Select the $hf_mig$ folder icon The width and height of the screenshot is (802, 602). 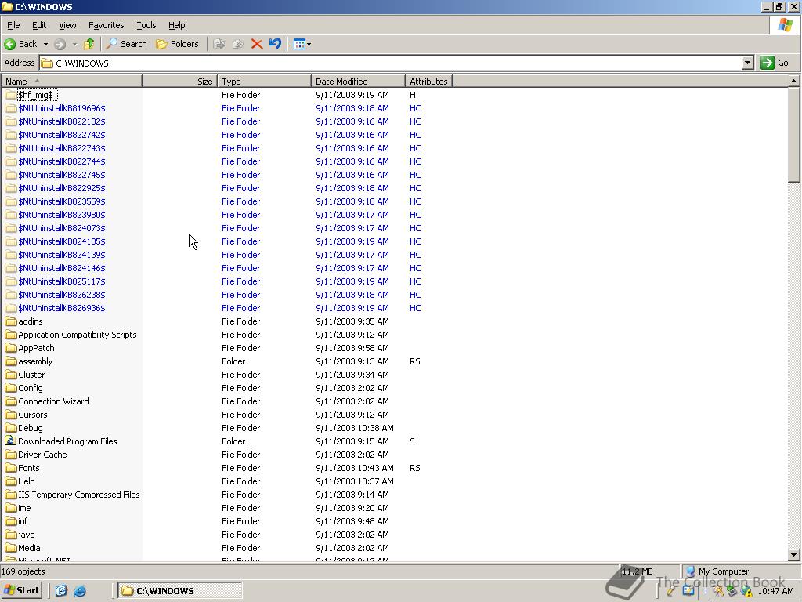(x=11, y=95)
